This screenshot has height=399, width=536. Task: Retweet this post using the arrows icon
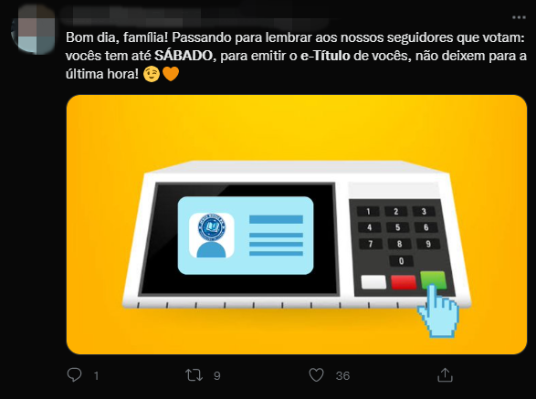[194, 375]
